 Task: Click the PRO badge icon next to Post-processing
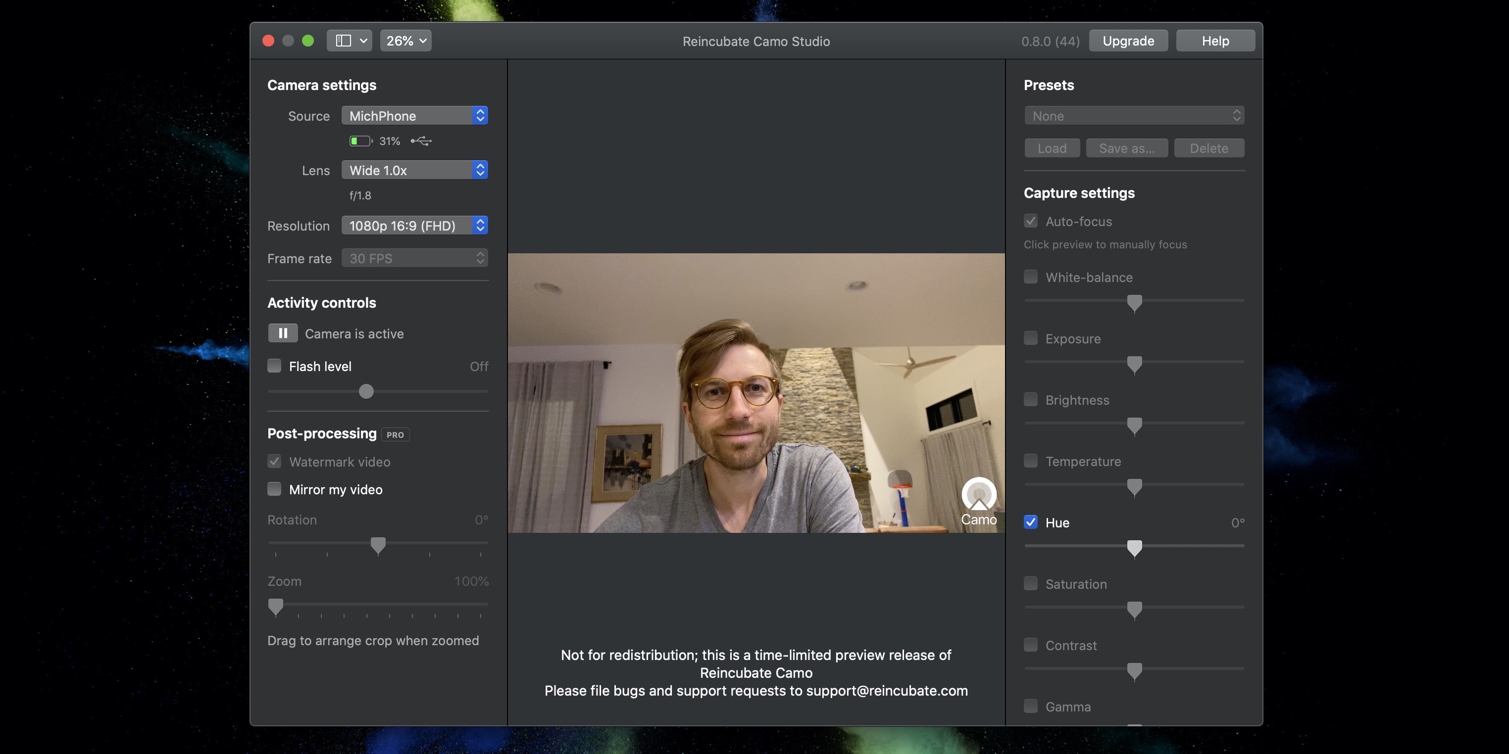point(396,434)
